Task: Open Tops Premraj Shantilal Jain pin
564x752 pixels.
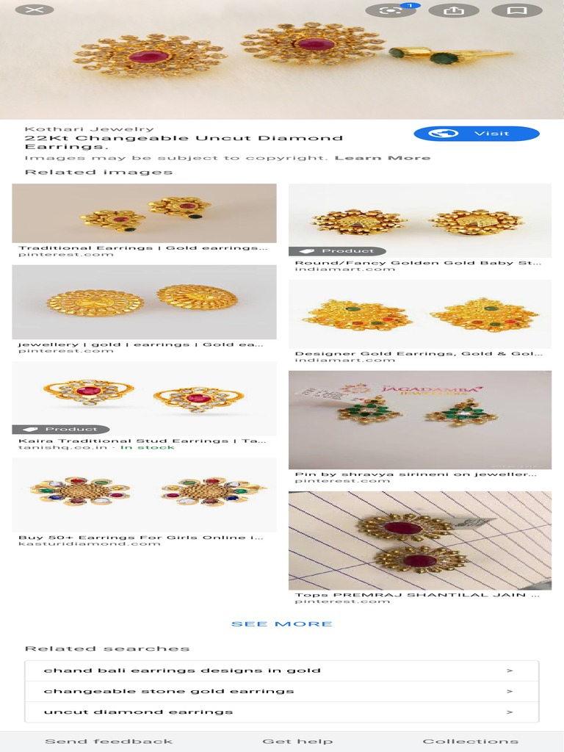Action: click(x=419, y=540)
